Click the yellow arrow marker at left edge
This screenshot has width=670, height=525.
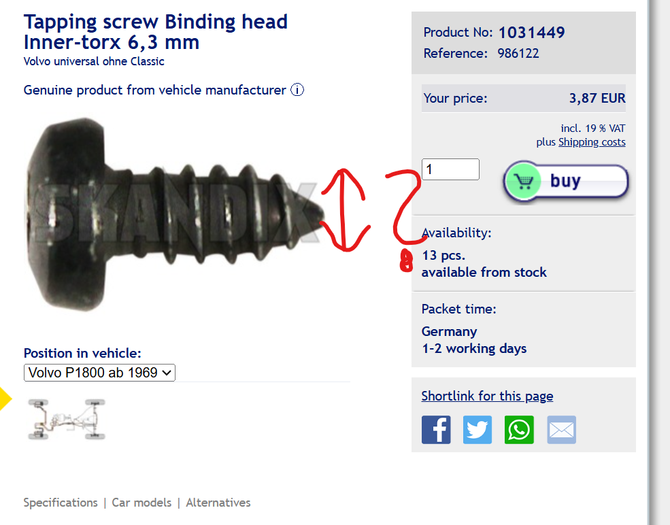(5, 398)
